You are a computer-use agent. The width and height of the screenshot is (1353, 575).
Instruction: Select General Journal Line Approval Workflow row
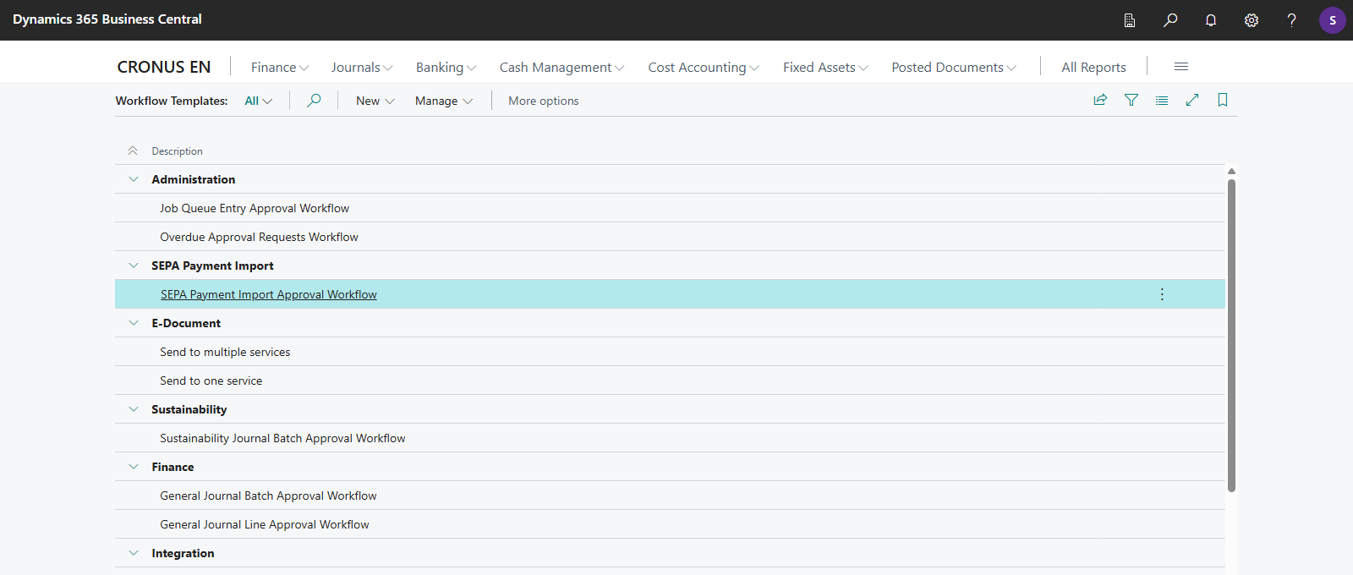[670, 524]
